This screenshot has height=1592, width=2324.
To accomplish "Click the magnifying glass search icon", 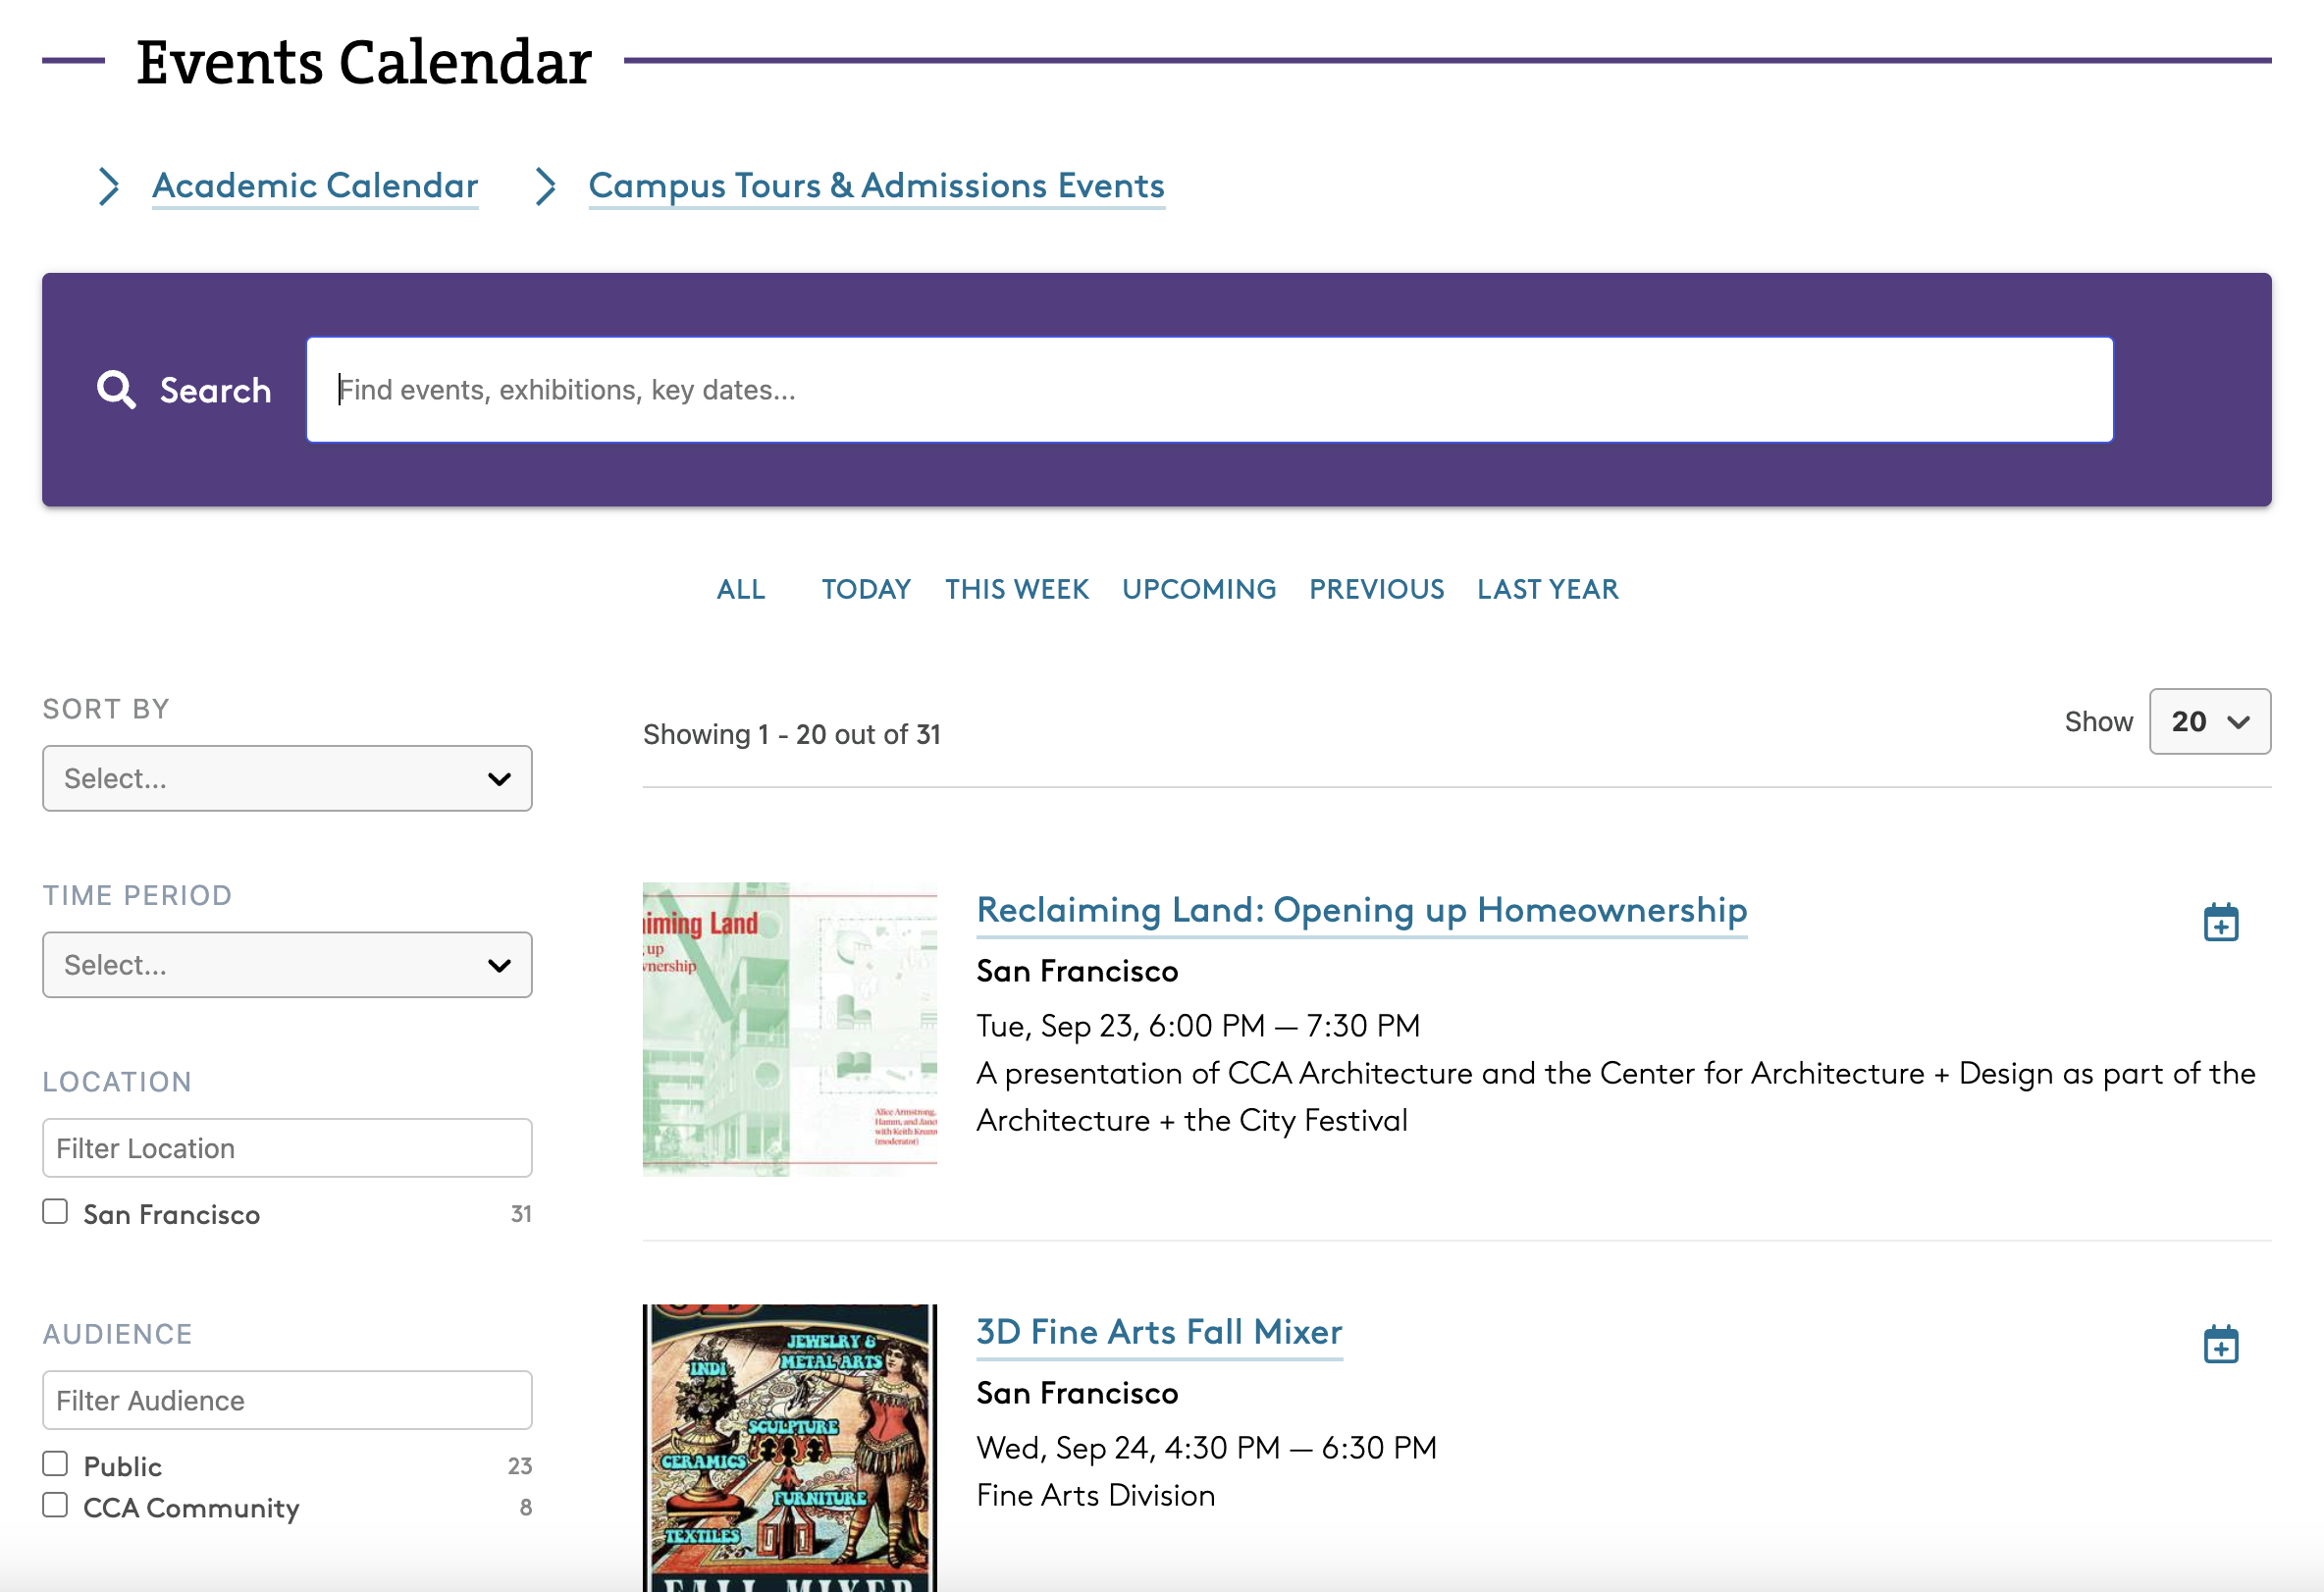I will (116, 389).
